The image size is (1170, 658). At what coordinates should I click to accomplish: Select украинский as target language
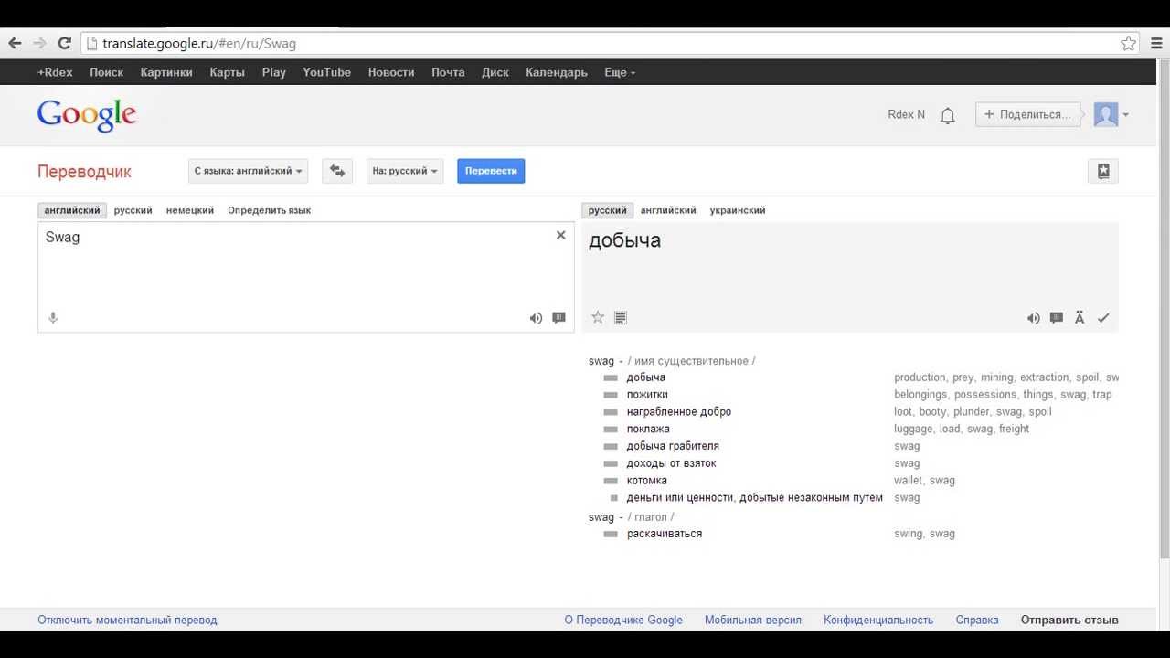pos(738,210)
